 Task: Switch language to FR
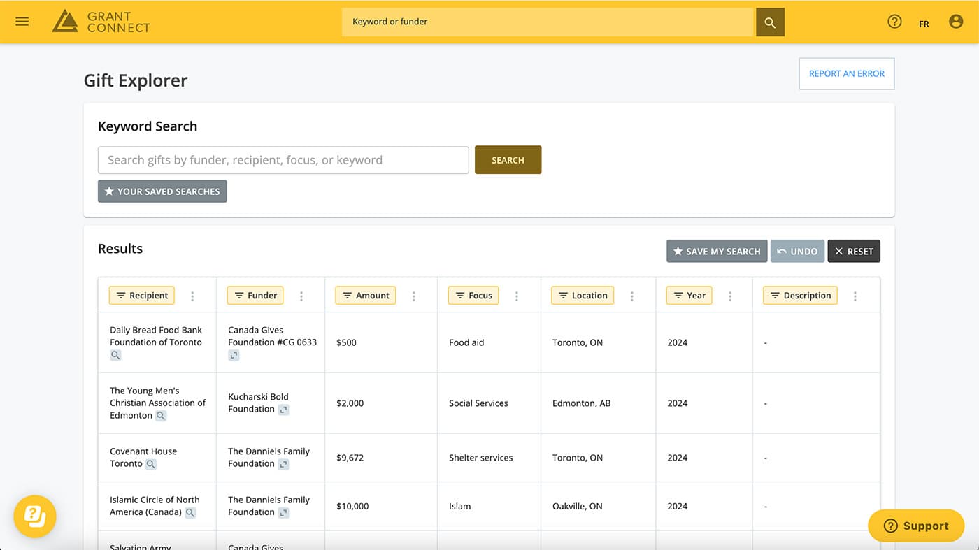(x=924, y=24)
